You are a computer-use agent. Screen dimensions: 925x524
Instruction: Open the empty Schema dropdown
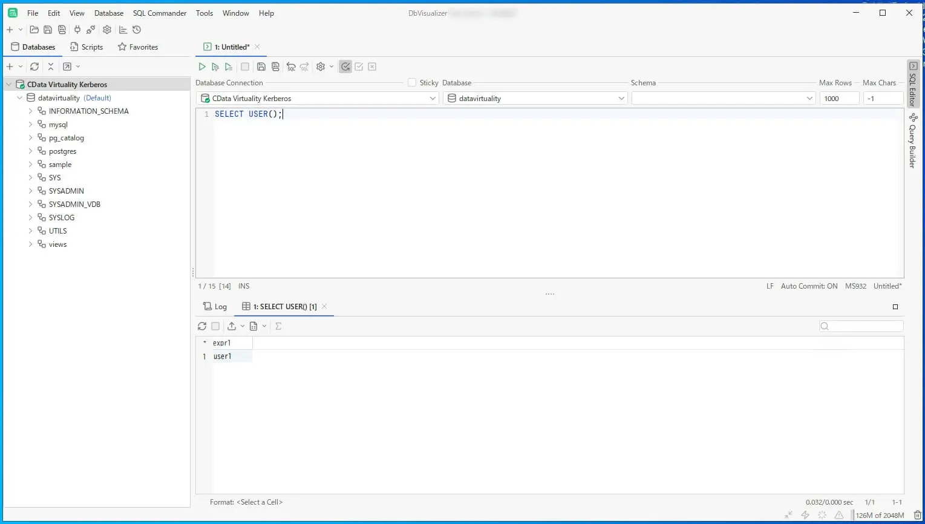[724, 98]
